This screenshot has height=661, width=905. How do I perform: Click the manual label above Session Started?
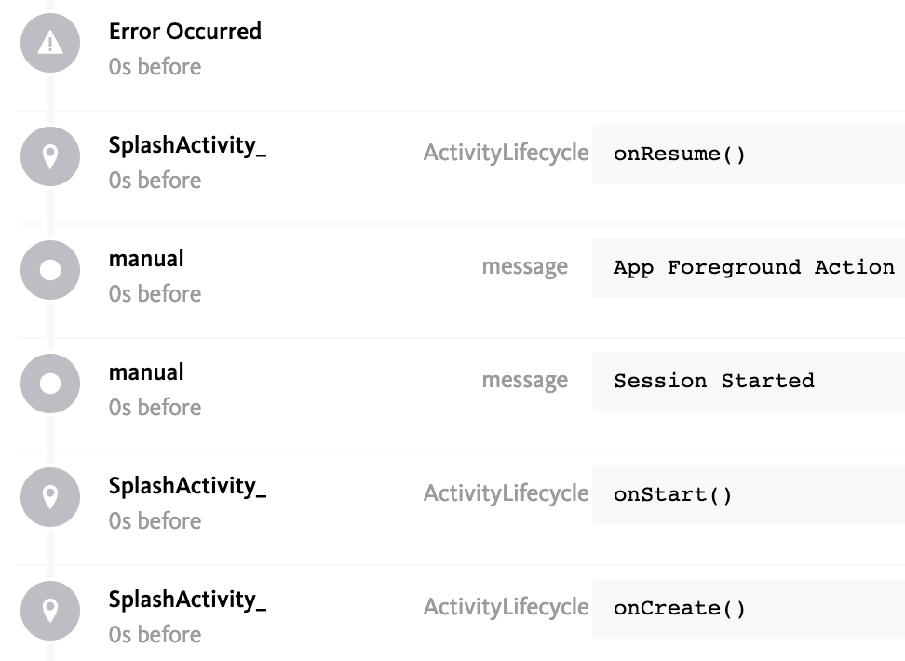click(x=146, y=371)
